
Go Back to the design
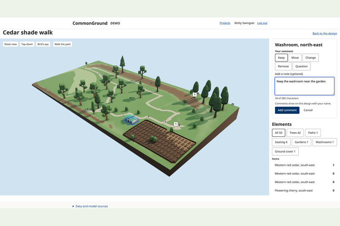[325, 33]
